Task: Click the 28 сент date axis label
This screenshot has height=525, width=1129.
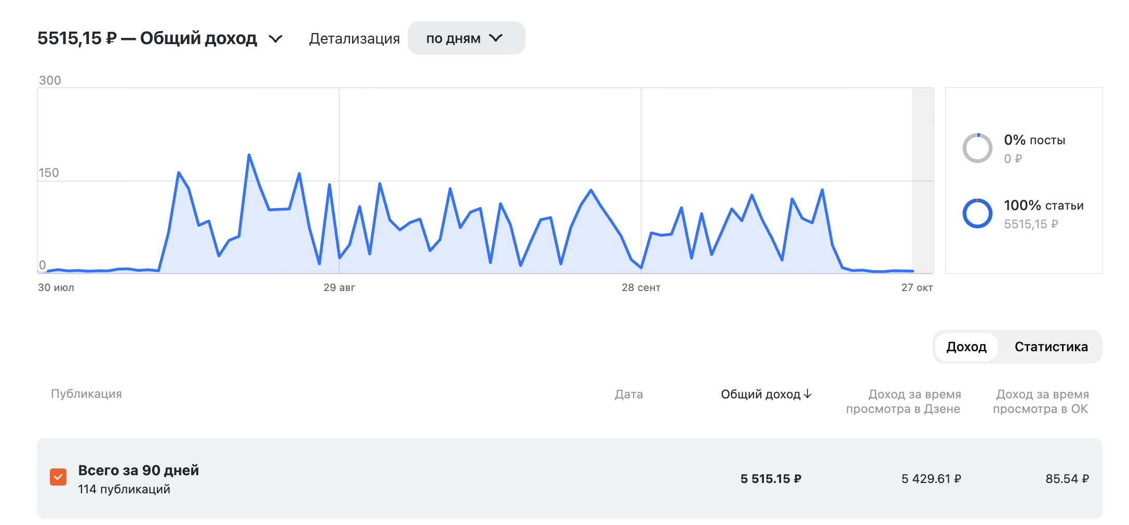Action: tap(641, 287)
